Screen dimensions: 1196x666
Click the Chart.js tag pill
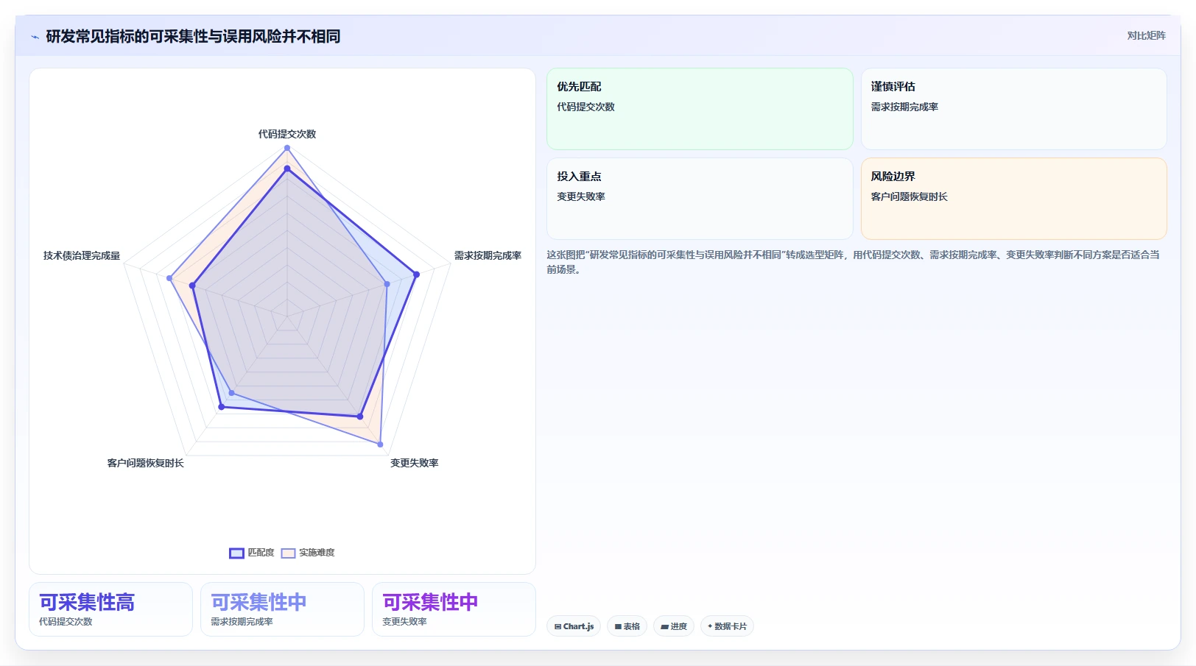tap(574, 626)
